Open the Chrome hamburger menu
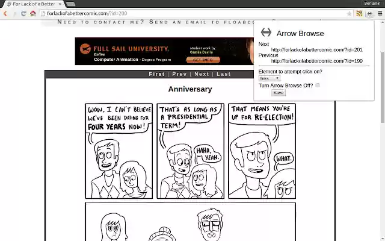The width and height of the screenshot is (385, 241). click(380, 13)
